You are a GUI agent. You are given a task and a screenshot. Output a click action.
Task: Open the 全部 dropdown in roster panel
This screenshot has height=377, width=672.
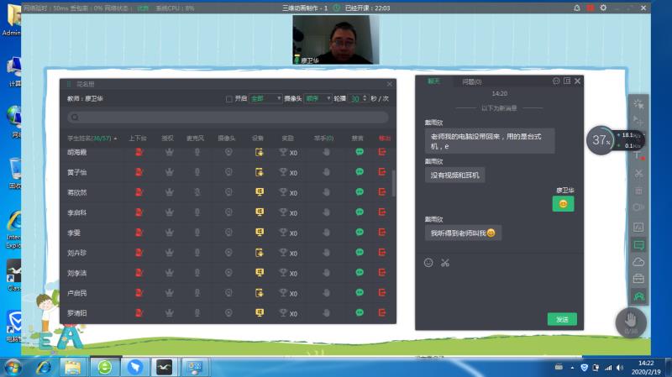pyautogui.click(x=266, y=98)
